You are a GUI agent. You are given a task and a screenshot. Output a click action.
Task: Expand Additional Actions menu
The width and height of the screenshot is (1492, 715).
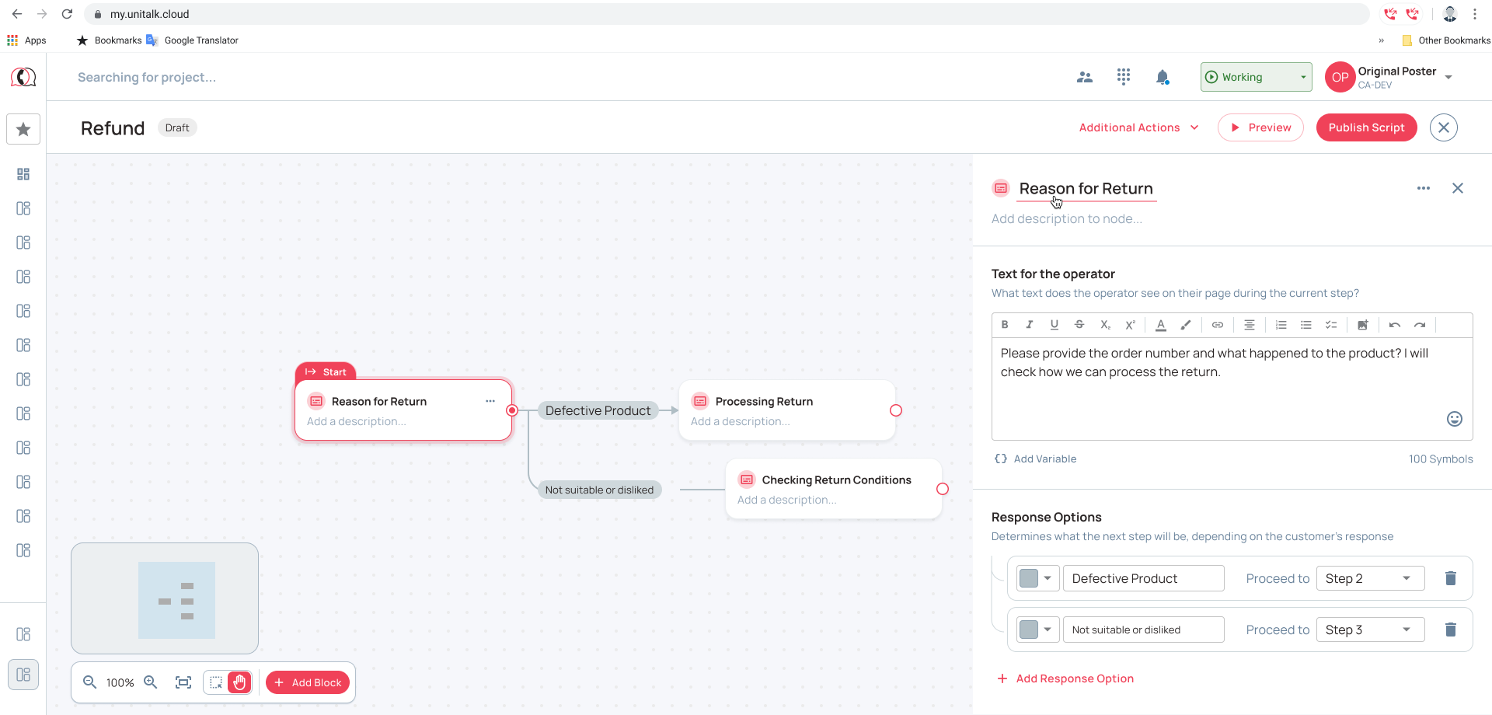(x=1138, y=127)
